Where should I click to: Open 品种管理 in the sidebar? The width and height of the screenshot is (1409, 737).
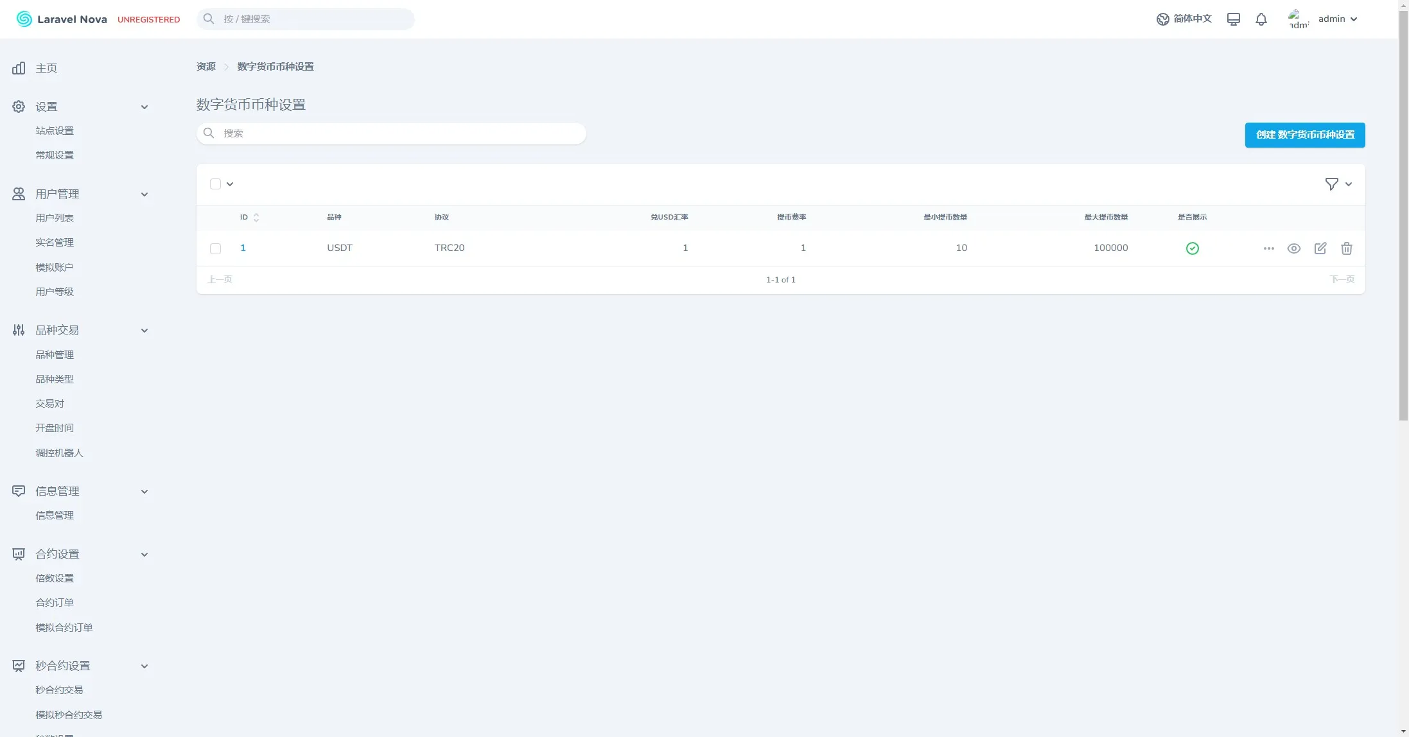55,355
